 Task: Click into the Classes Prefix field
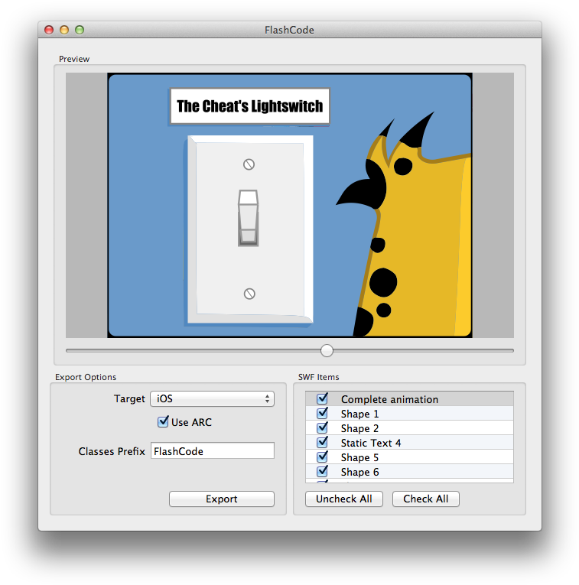(213, 450)
